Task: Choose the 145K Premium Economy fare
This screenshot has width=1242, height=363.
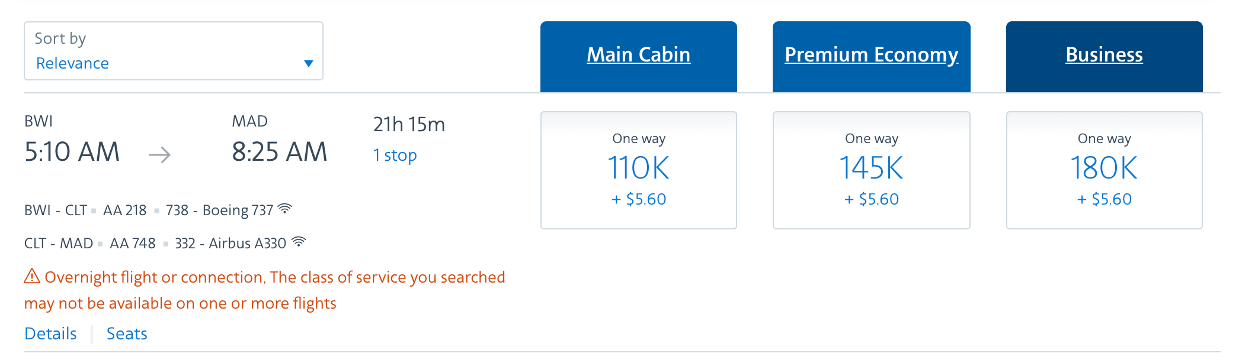Action: tap(872, 170)
